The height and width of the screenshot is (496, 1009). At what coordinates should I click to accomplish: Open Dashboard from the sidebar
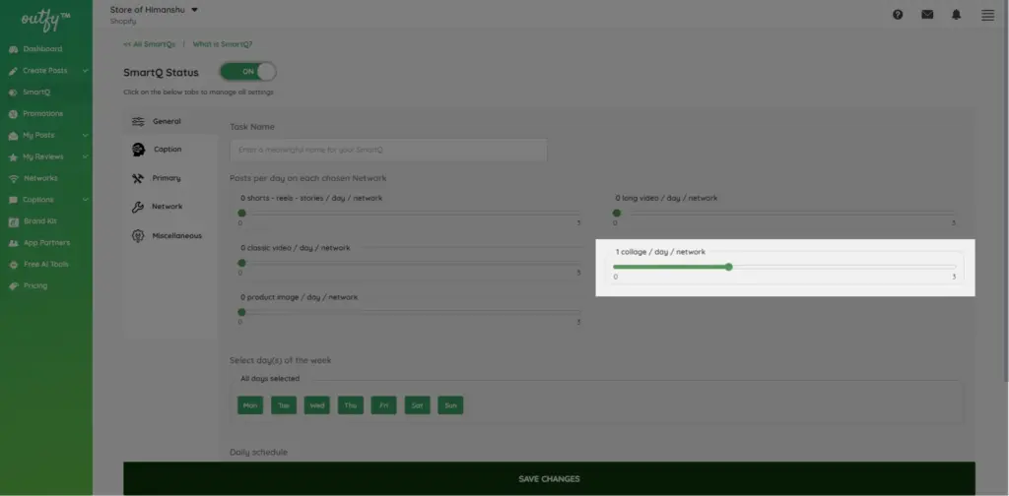pyautogui.click(x=41, y=49)
